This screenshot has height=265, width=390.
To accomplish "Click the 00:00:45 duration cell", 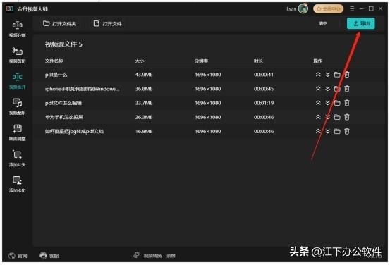I will pyautogui.click(x=264, y=89).
